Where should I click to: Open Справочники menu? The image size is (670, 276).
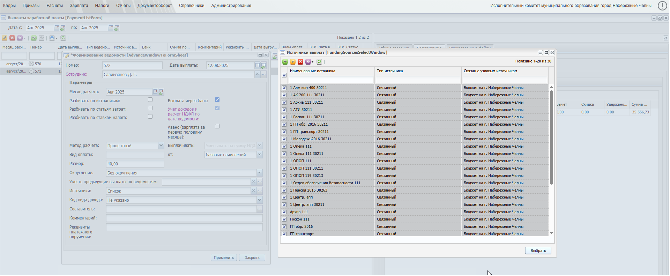click(192, 6)
